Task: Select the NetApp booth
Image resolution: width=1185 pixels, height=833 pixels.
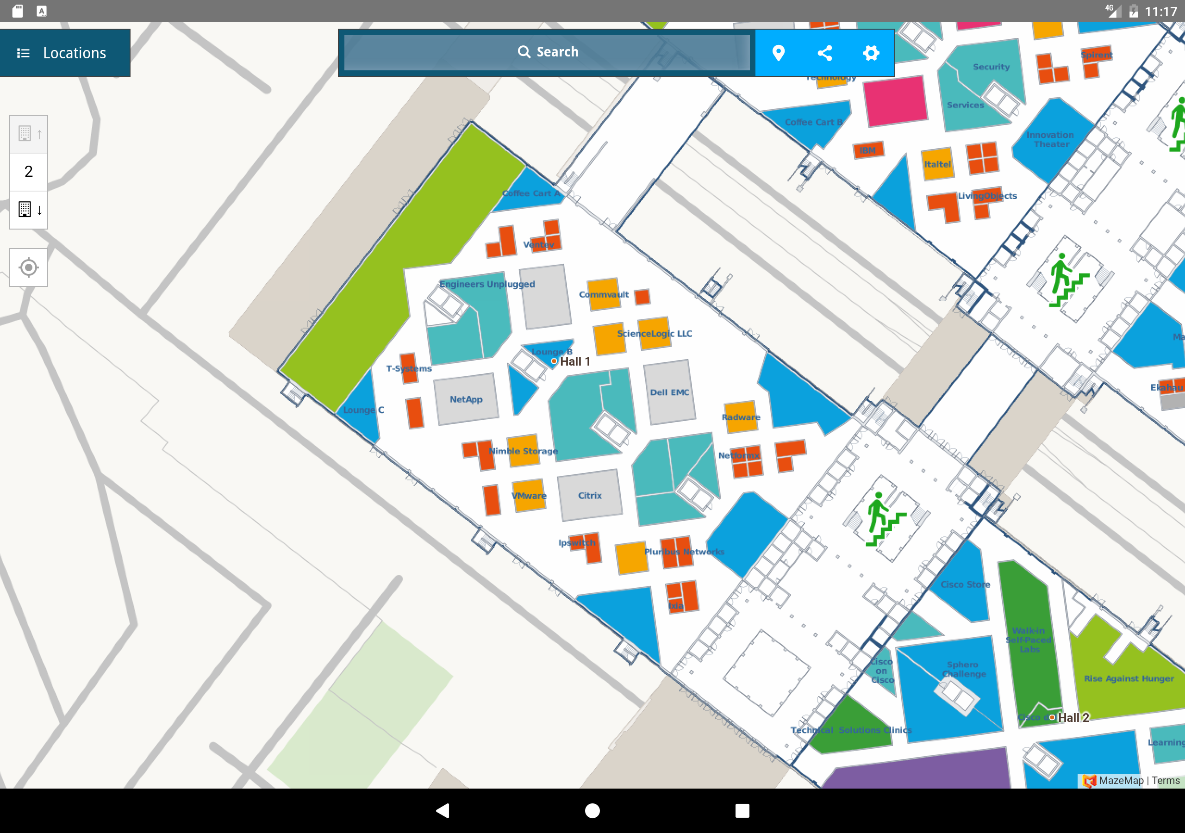Action: (466, 399)
